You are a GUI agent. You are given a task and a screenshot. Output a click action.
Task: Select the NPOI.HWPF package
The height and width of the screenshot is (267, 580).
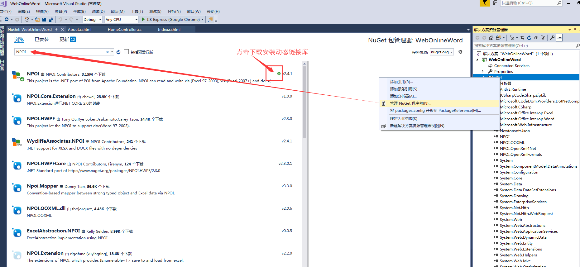click(154, 122)
